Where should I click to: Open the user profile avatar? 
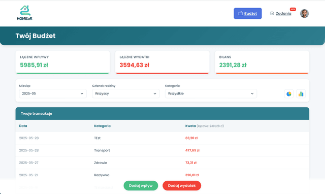click(304, 14)
